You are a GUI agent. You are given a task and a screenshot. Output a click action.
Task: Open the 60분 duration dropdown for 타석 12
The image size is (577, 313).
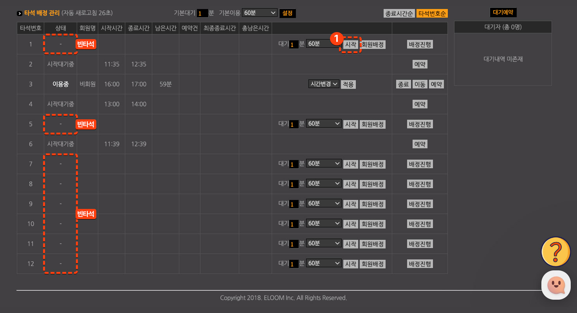tap(324, 263)
